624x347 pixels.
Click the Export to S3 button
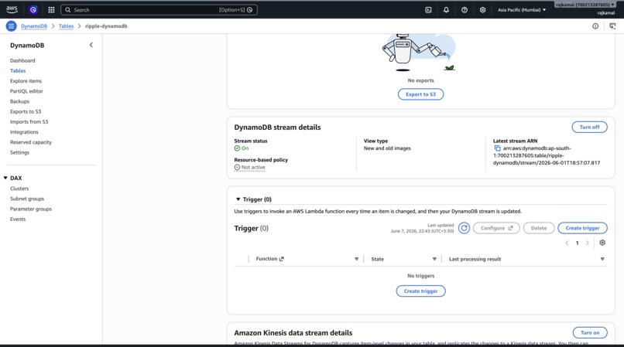point(420,94)
